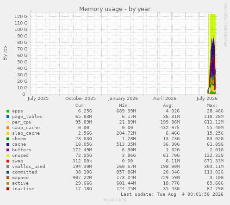Click the 'page_tables' legend label
The height and width of the screenshot is (205, 230).
tap(27, 117)
